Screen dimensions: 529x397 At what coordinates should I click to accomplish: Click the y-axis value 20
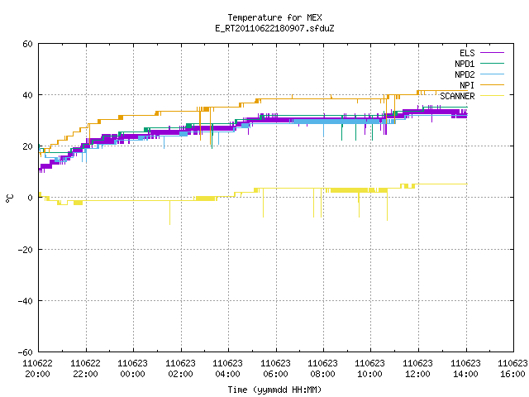click(x=27, y=146)
